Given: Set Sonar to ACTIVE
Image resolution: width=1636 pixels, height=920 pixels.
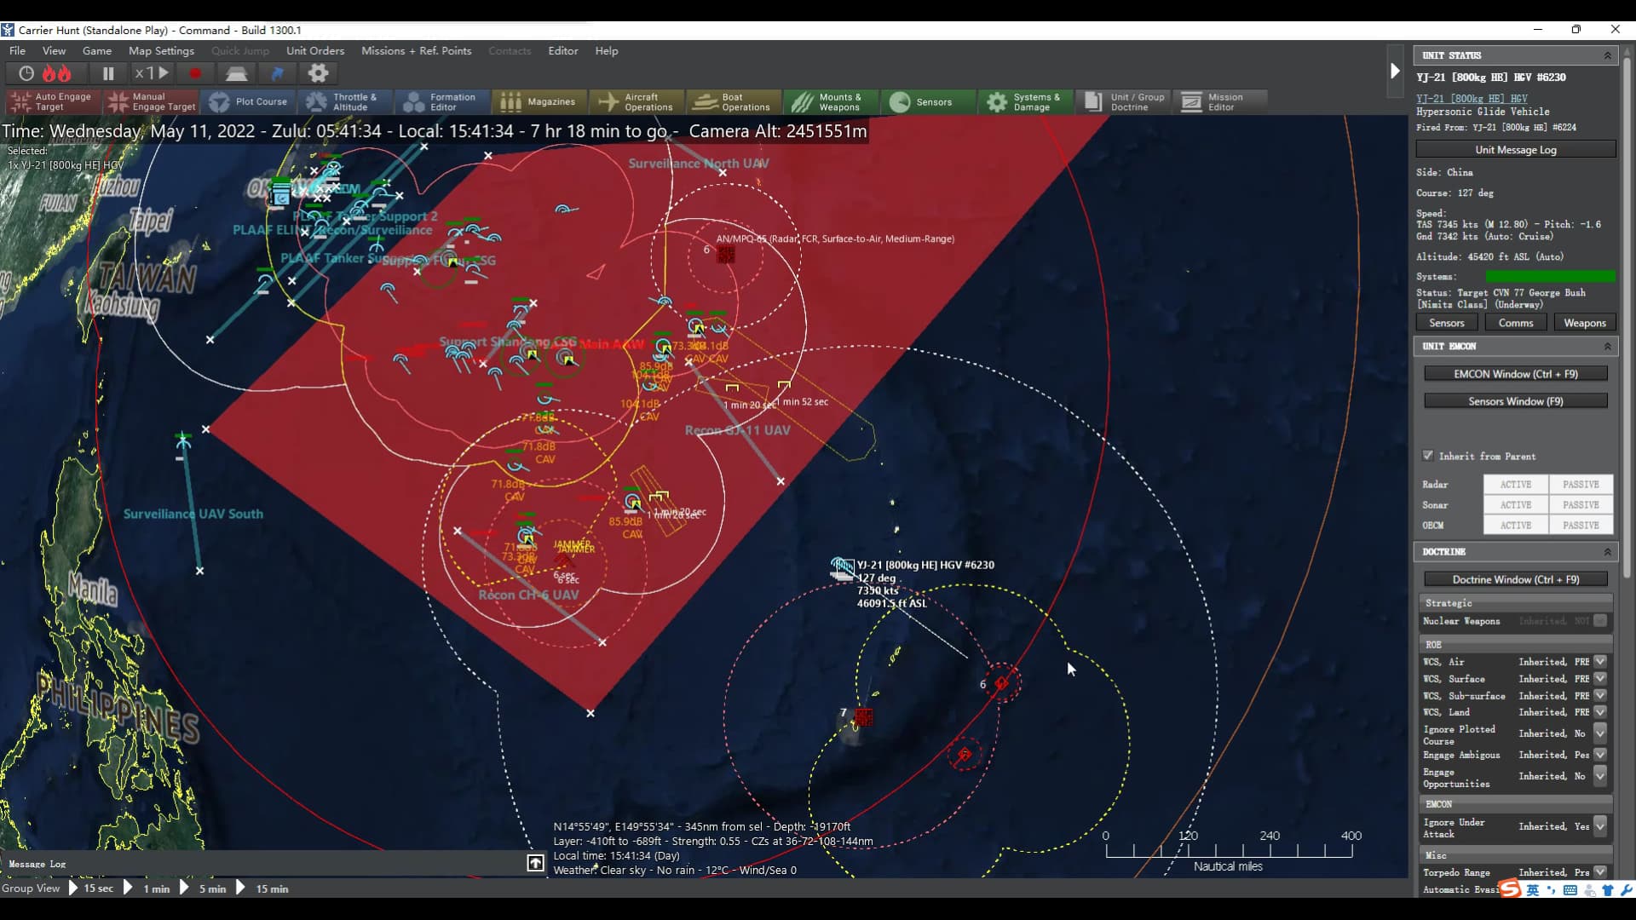Looking at the screenshot, I should 1515,505.
